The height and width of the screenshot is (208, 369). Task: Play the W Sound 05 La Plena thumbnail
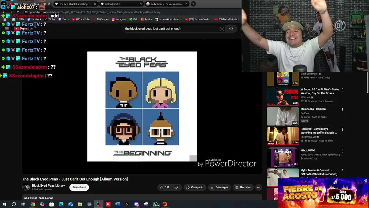pyautogui.click(x=283, y=96)
